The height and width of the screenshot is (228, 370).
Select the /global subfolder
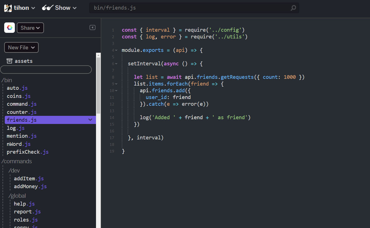click(17, 196)
